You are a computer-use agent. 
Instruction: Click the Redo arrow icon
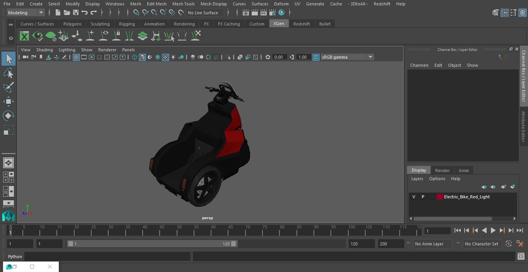pos(94,13)
